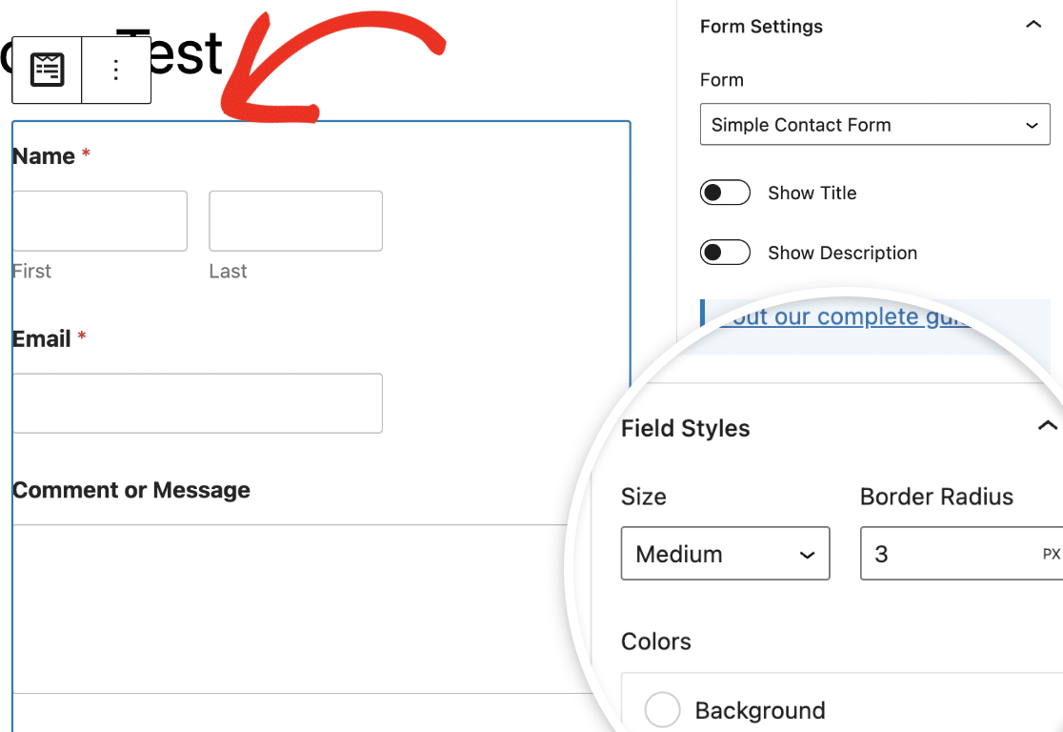Open the Size dropdown set to Medium
The height and width of the screenshot is (732, 1063).
tap(725, 554)
